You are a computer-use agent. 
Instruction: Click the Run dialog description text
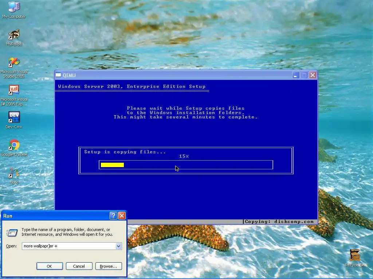pos(67,232)
